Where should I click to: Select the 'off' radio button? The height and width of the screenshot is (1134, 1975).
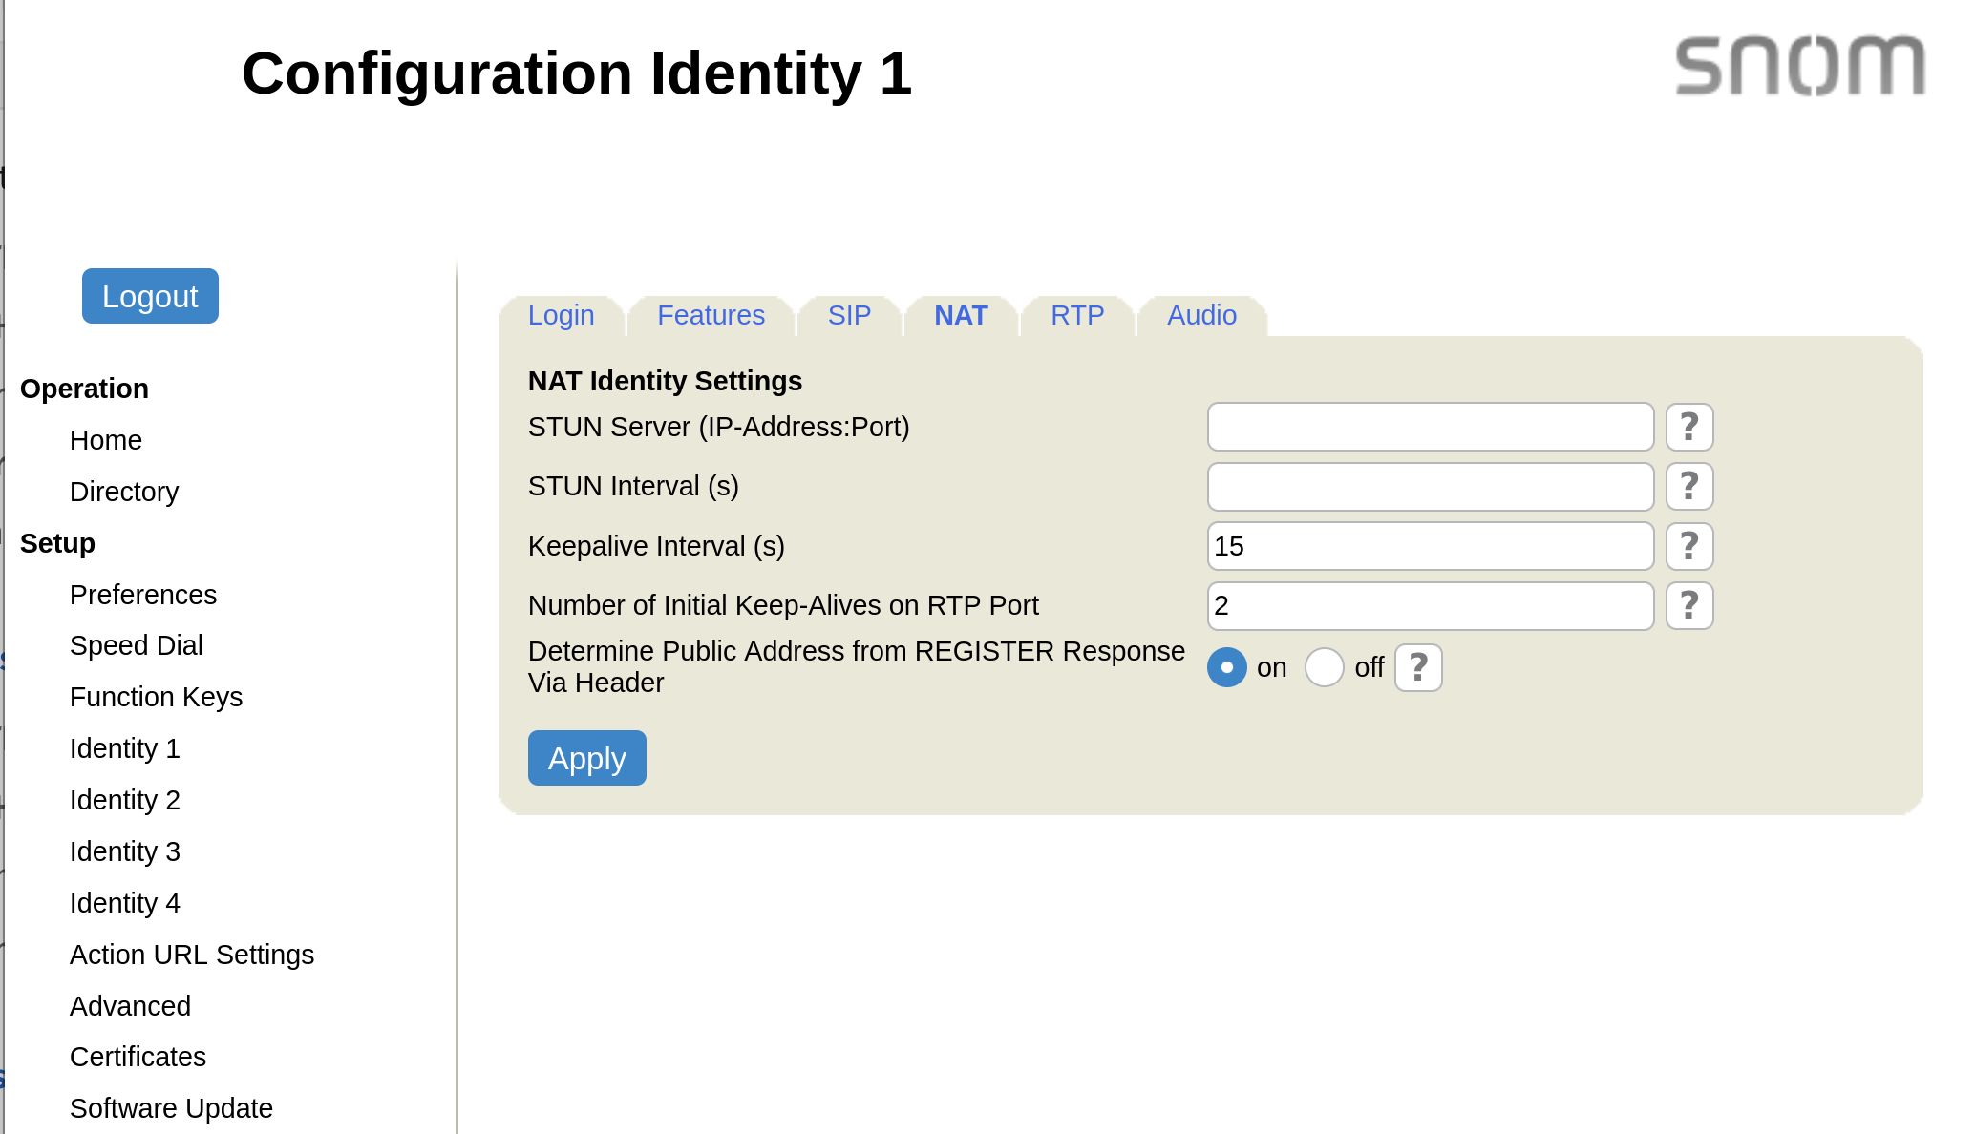coord(1324,667)
